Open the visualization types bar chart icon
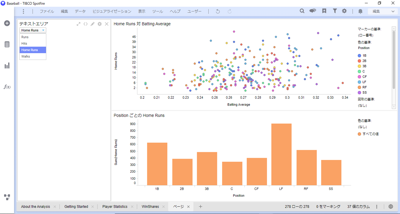The width and height of the screenshot is (400, 214). pos(7,66)
